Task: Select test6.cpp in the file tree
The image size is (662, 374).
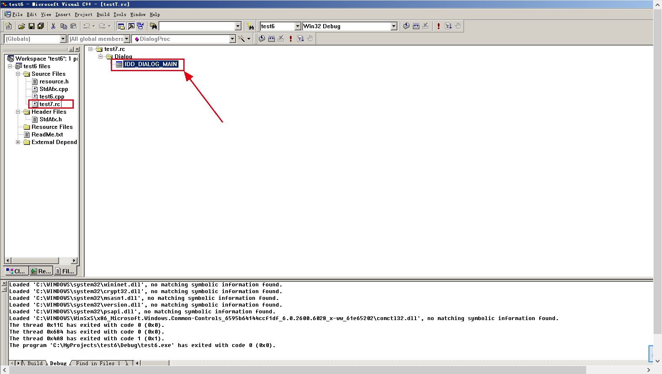Action: (52, 96)
